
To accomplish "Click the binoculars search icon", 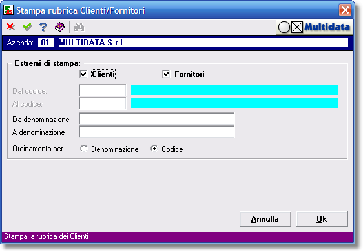I will point(79,27).
